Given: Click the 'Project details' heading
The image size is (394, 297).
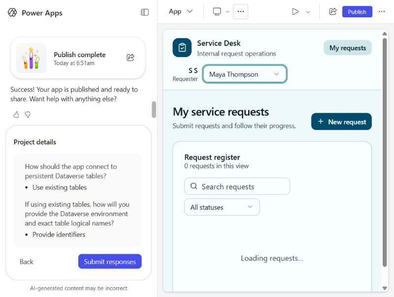Looking at the screenshot, I should (35, 142).
